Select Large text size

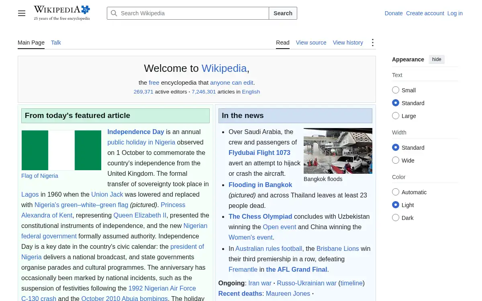pos(396,116)
